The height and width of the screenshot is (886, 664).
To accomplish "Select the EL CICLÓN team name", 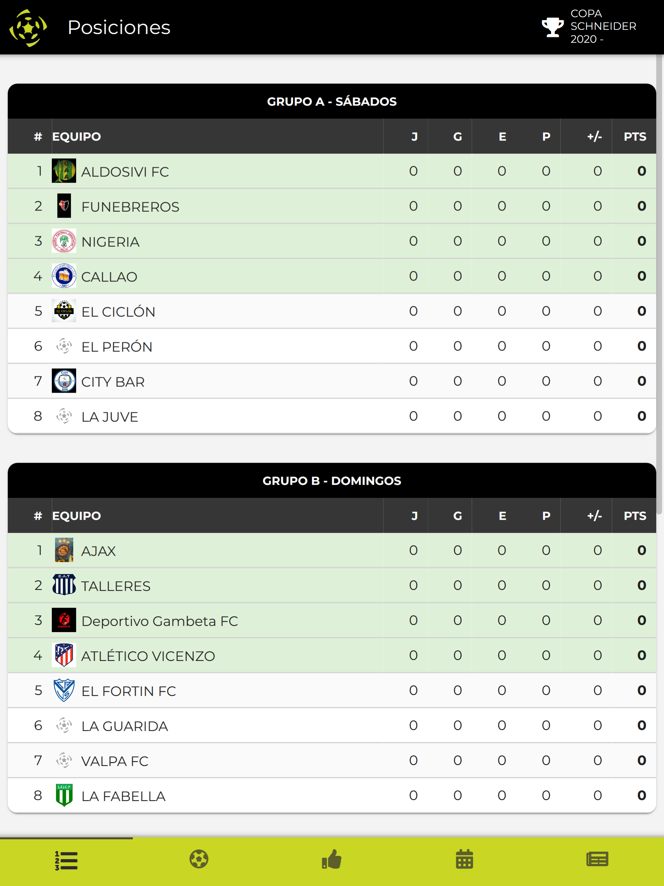I will 118,312.
